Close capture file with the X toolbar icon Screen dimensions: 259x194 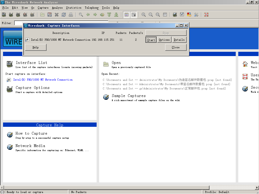tap(57, 15)
